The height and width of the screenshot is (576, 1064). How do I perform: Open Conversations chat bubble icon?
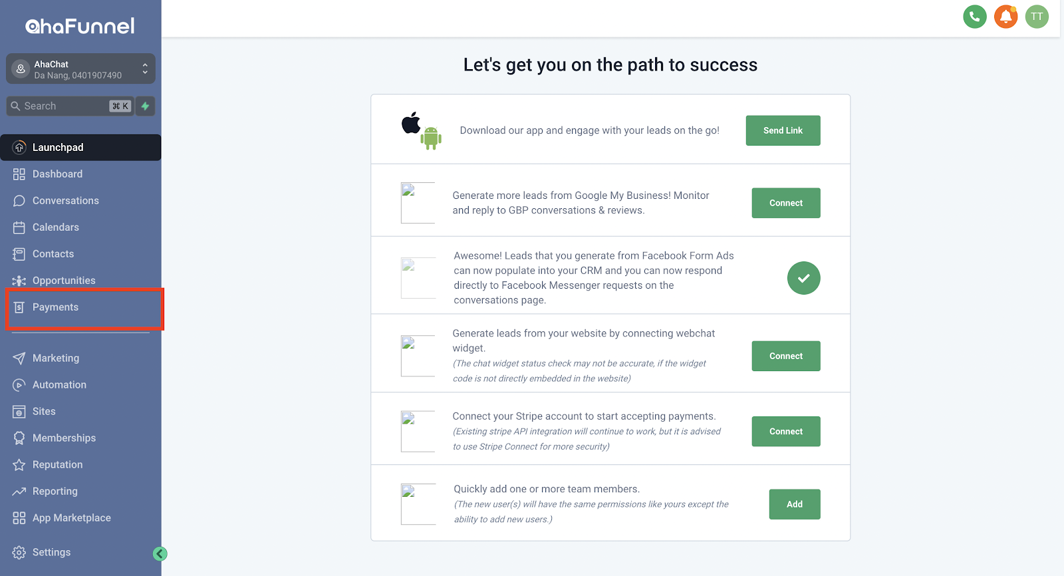click(19, 201)
